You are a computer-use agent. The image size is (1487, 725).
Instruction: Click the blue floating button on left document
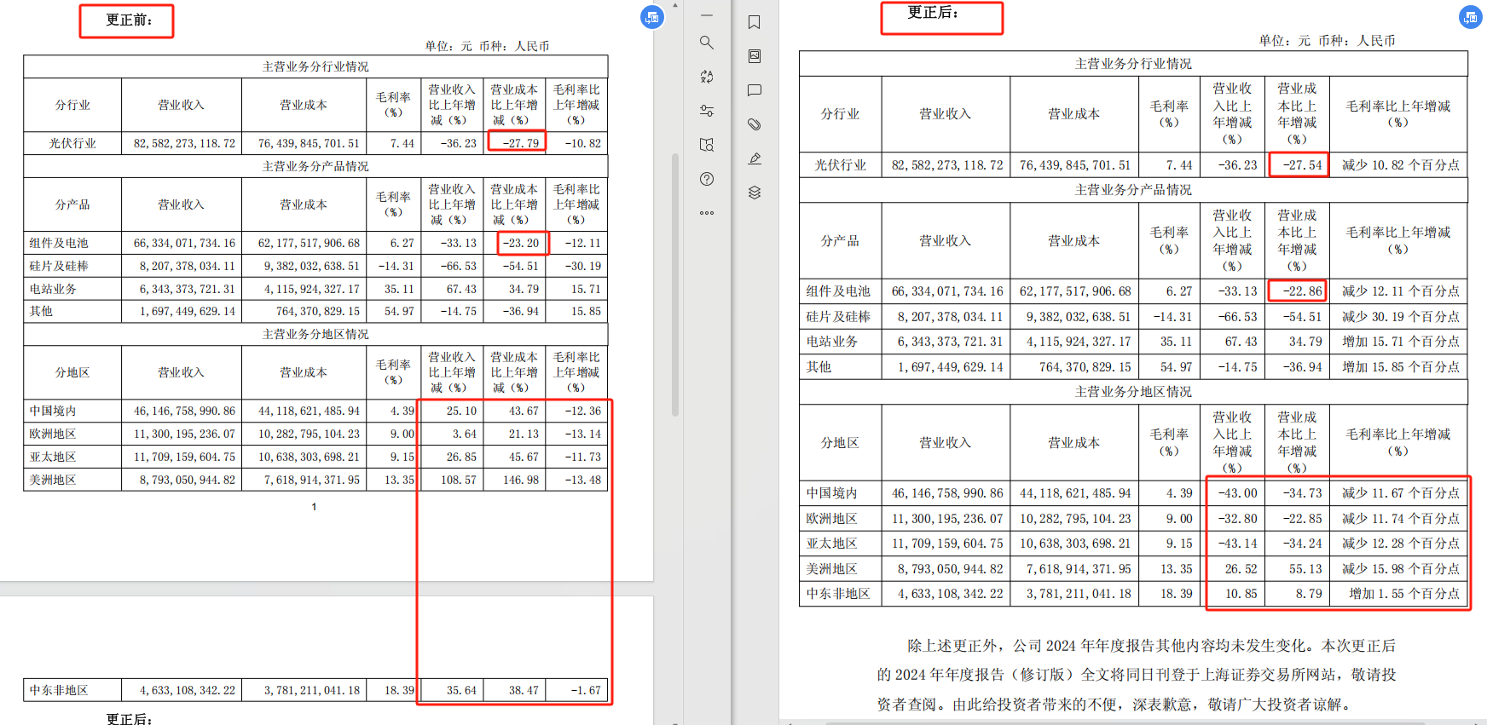[x=652, y=17]
